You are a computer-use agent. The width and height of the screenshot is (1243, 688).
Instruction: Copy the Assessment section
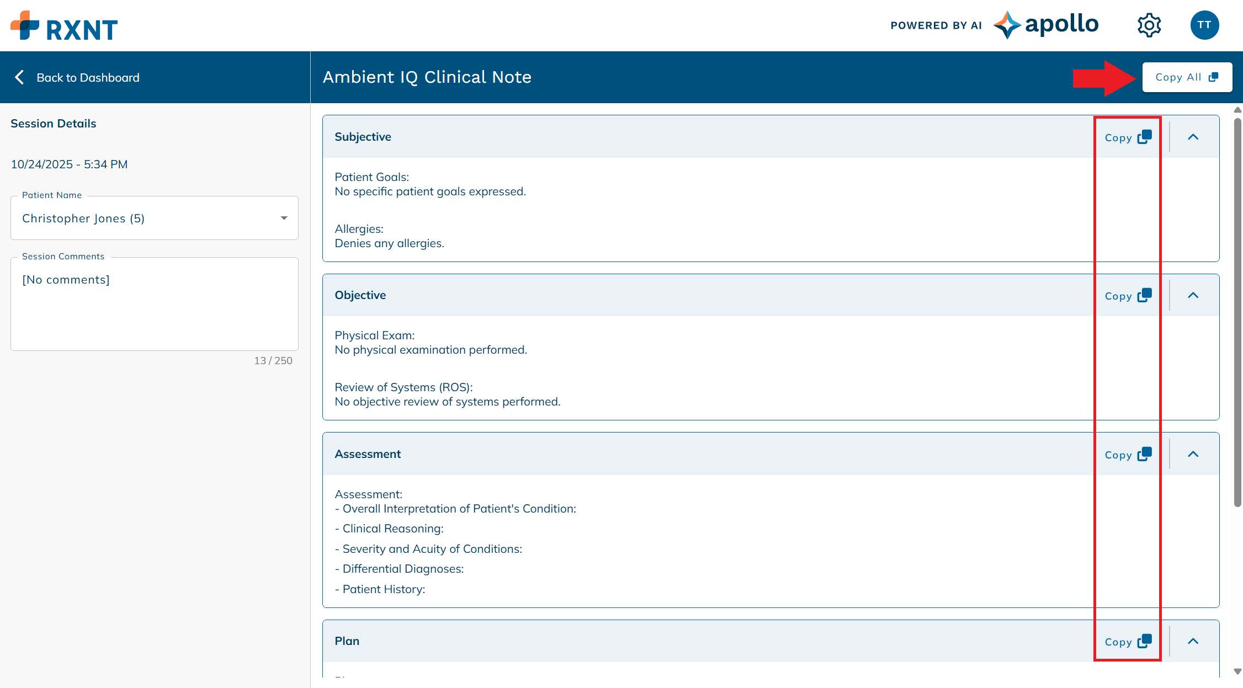pos(1128,455)
